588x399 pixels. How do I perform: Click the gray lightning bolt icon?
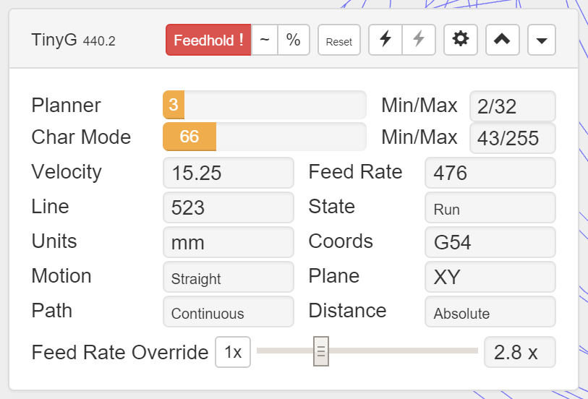pyautogui.click(x=419, y=40)
